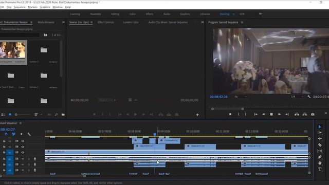Open the sort icons dropdown in Project panel
Screen dimensions: 329x185
(x=36, y=115)
